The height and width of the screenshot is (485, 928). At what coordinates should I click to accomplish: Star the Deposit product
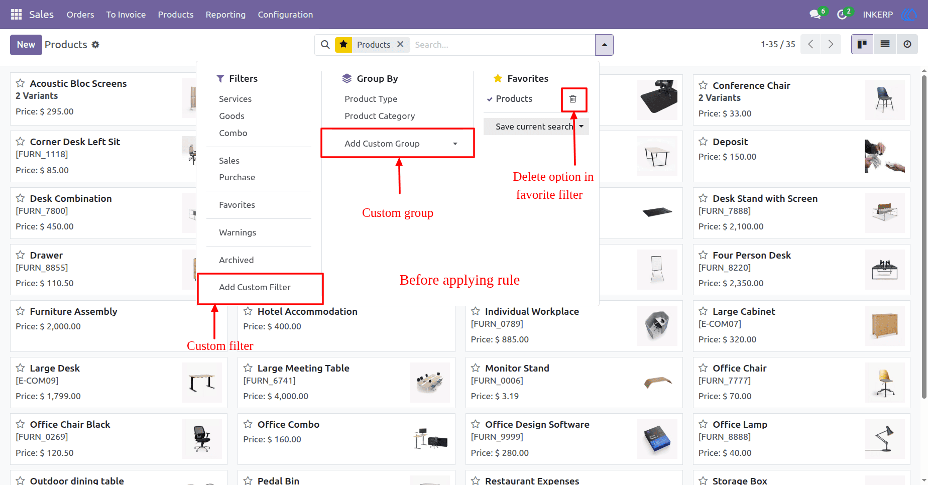click(703, 142)
